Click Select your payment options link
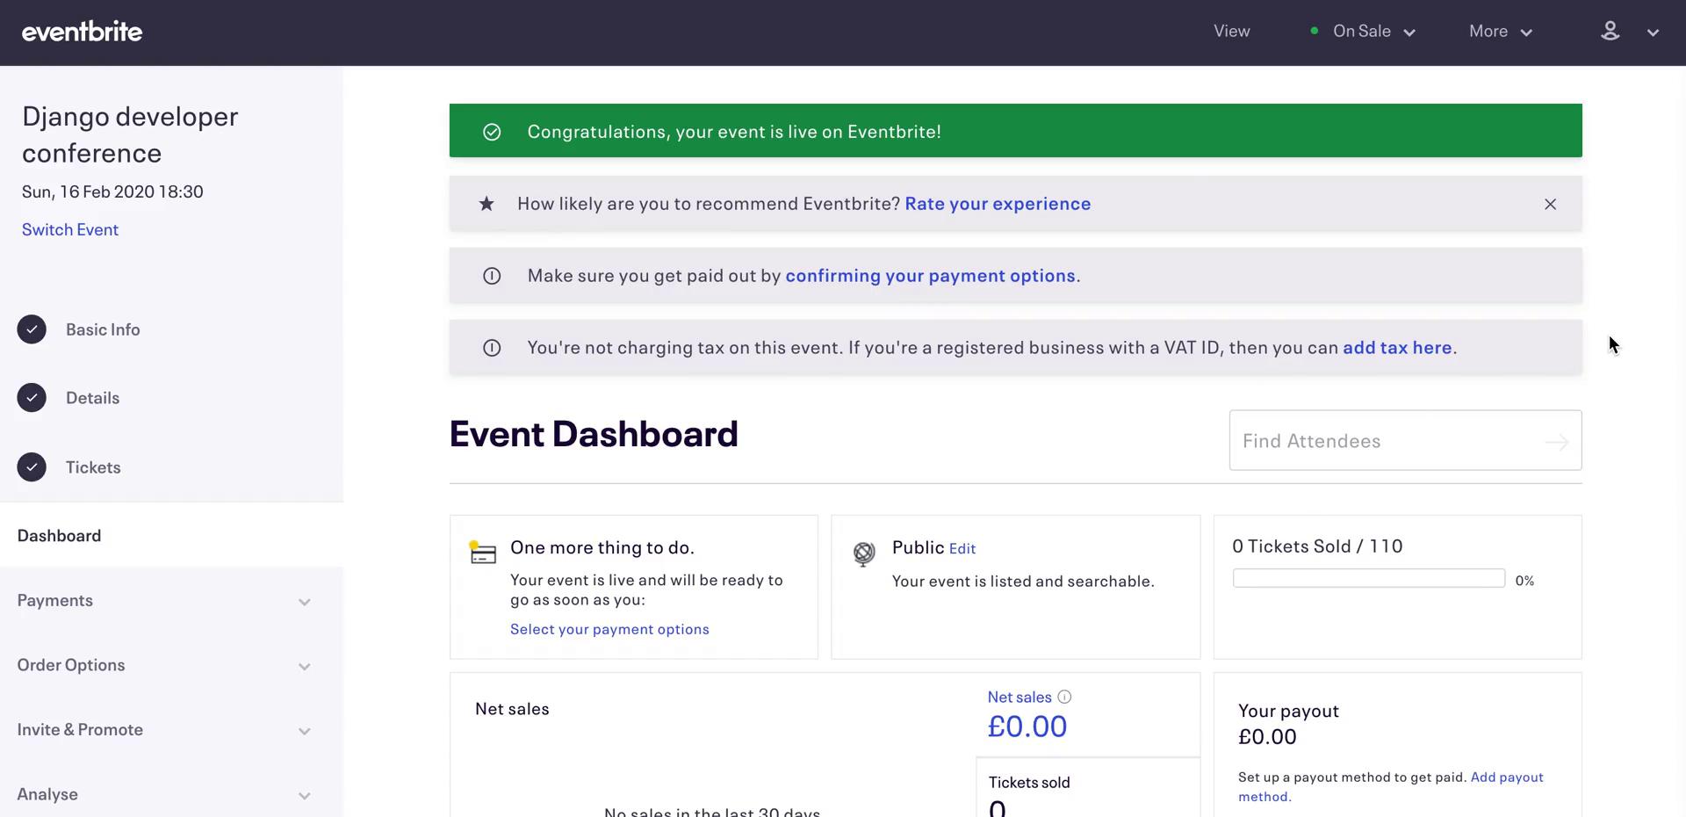 pos(609,629)
